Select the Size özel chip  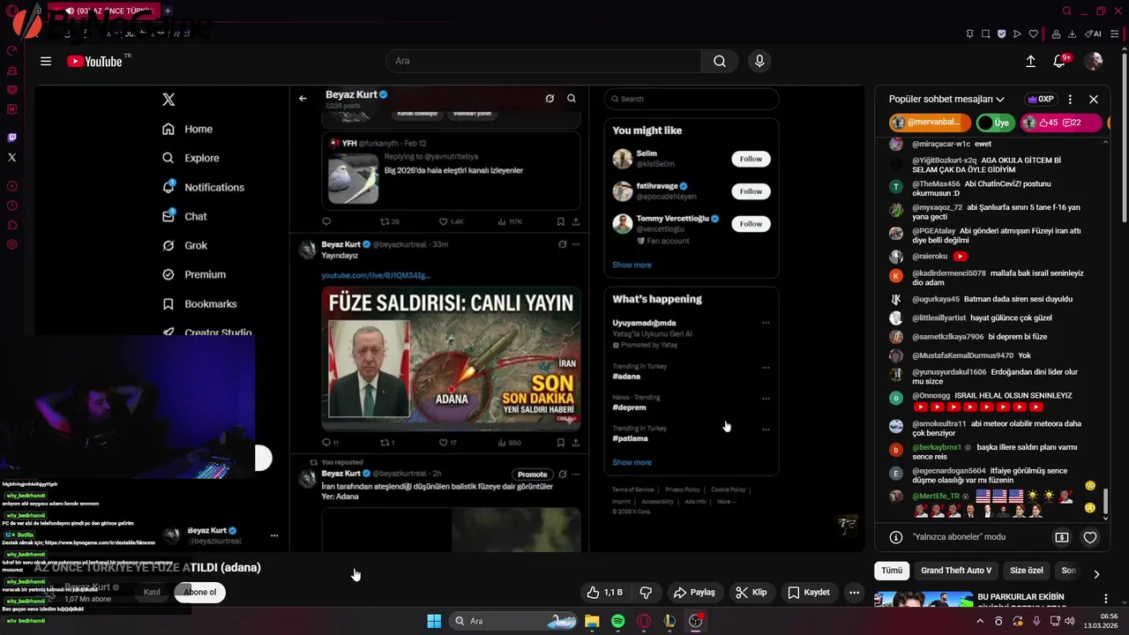[1027, 571]
